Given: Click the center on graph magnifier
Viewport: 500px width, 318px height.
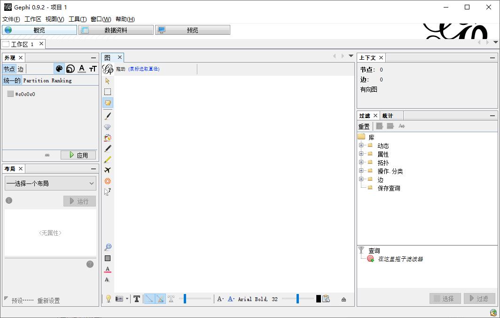Looking at the screenshot, I should click(108, 247).
